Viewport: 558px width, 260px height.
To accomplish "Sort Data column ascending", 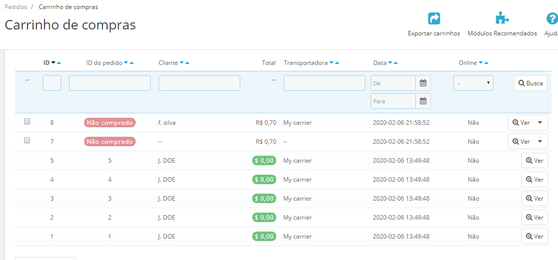I will [x=396, y=63].
